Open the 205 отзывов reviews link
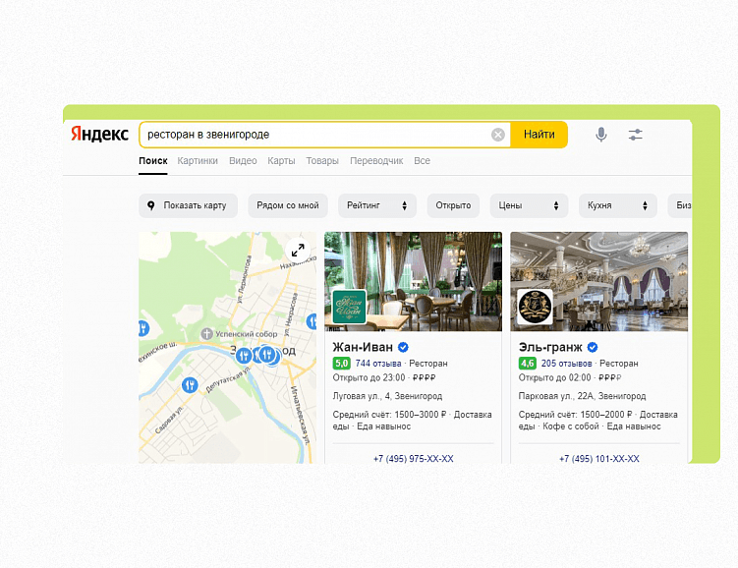Image resolution: width=738 pixels, height=568 pixels. [x=567, y=364]
